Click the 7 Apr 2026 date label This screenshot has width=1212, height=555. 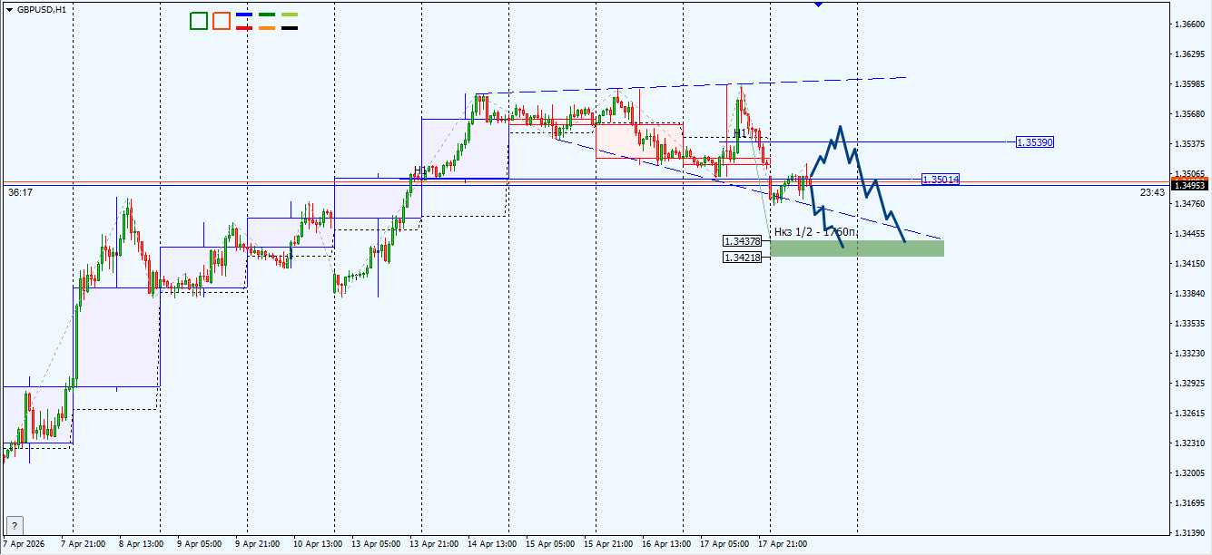(x=25, y=544)
